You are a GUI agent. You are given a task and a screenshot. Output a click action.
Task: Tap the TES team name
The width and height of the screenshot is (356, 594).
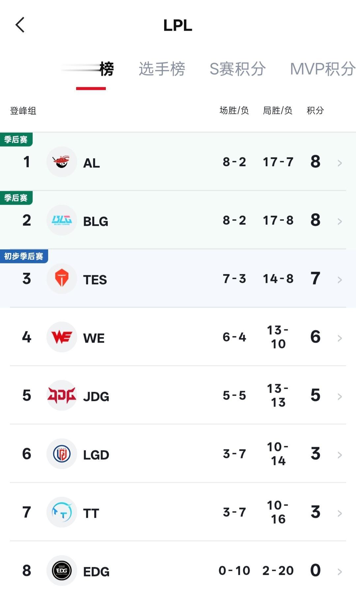(95, 280)
